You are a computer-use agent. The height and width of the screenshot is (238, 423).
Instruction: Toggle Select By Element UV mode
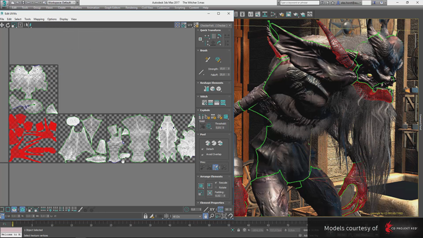click(22, 209)
